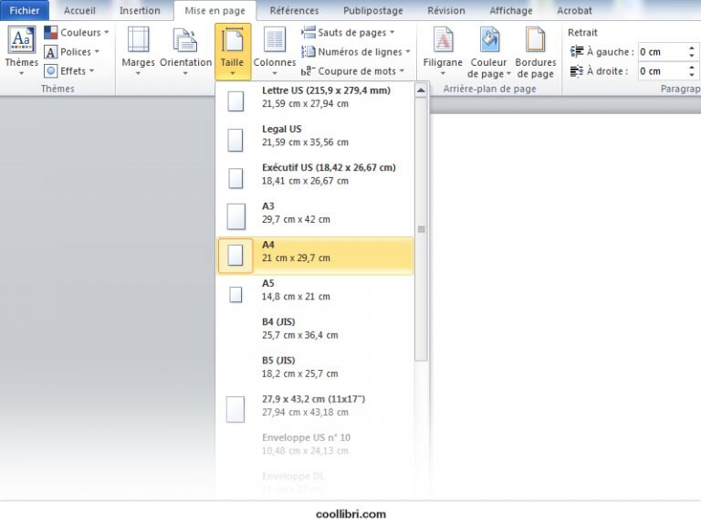
Task: Click the À droite indent icon
Action: coord(577,70)
